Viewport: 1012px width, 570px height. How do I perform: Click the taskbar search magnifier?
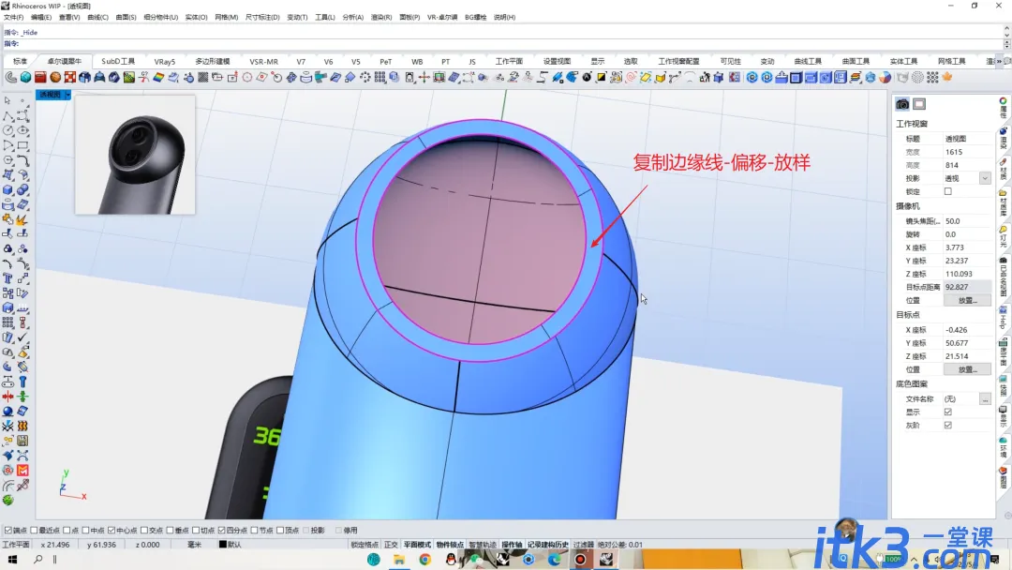click(x=38, y=560)
